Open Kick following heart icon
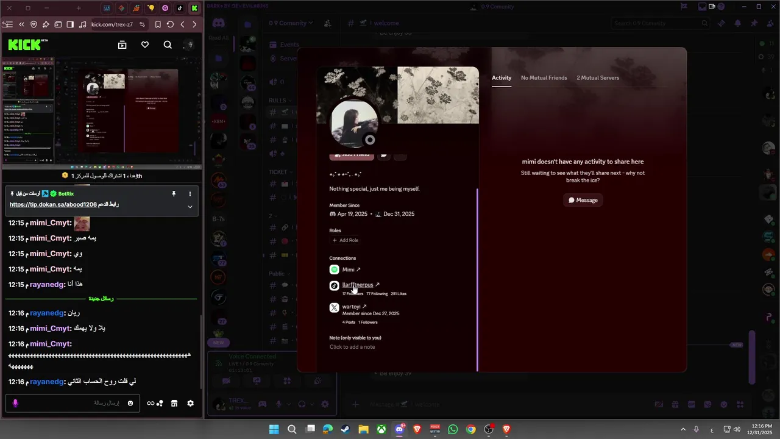The width and height of the screenshot is (780, 439). point(144,45)
